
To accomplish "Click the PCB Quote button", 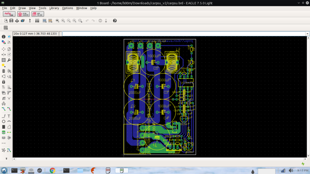I will (x=23, y=14).
